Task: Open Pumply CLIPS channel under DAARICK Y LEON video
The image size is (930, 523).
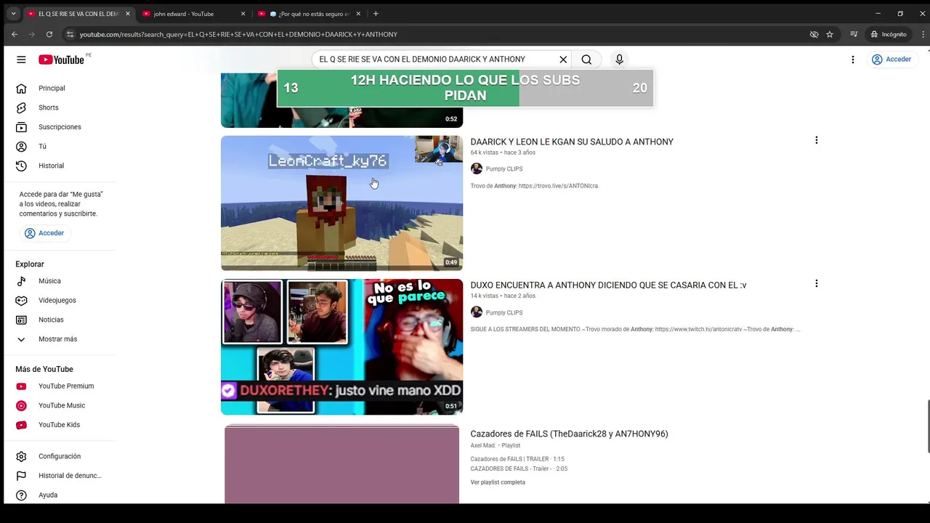Action: (x=504, y=169)
